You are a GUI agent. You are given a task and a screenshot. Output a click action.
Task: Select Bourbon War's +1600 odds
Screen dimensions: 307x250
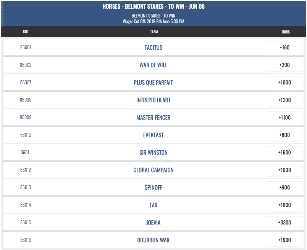click(x=285, y=240)
